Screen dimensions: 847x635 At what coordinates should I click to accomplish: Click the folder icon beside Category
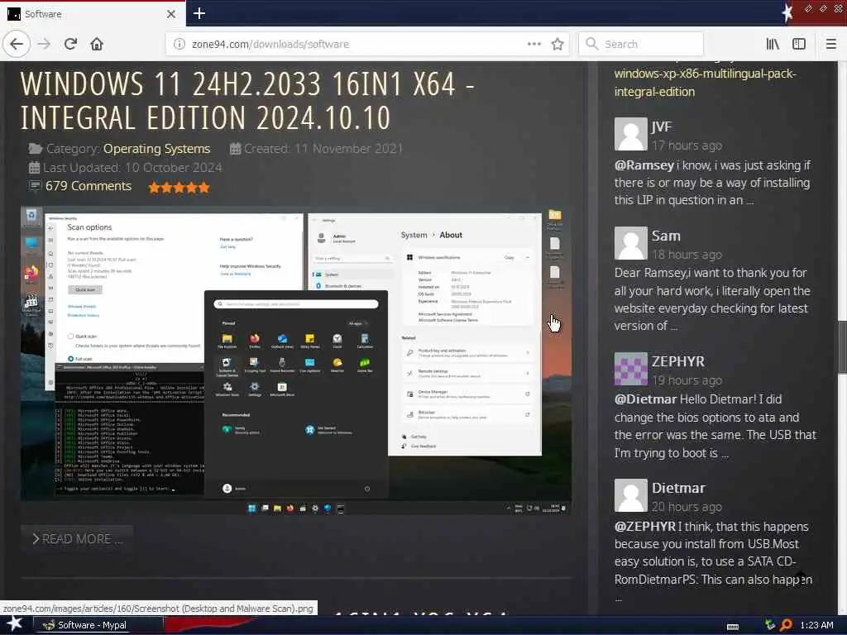35,149
